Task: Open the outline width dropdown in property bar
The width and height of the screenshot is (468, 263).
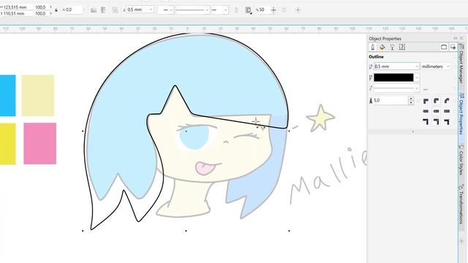Action: [151, 9]
